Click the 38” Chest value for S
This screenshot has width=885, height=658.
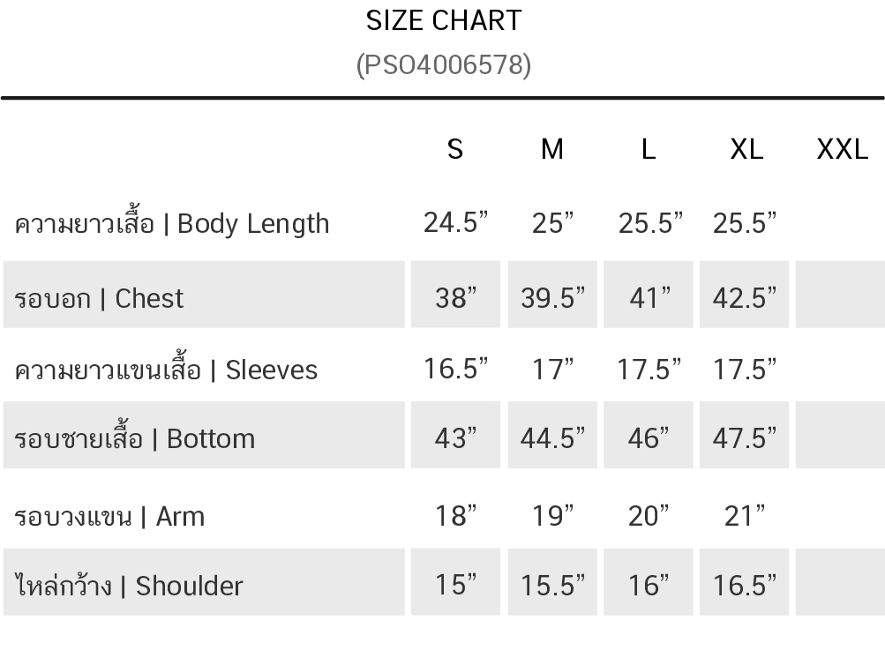coord(456,298)
